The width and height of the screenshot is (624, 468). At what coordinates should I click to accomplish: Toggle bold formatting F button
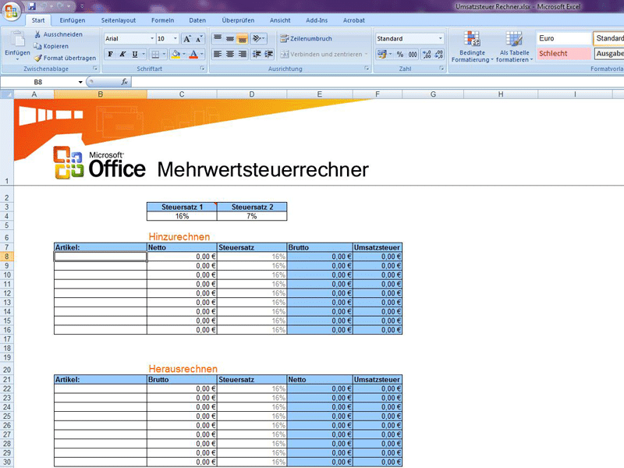tap(110, 54)
